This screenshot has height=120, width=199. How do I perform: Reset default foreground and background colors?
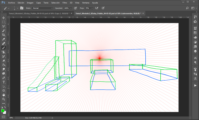click(x=2, y=107)
